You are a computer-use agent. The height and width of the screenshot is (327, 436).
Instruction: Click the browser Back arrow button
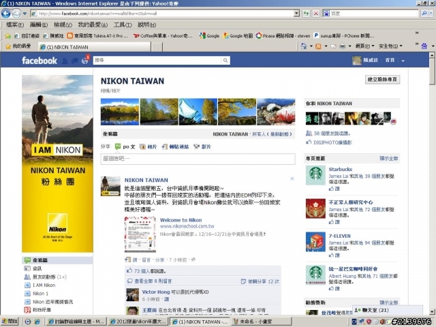pyautogui.click(x=6, y=14)
